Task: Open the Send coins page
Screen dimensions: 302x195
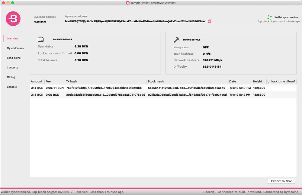Action: (x=14, y=58)
